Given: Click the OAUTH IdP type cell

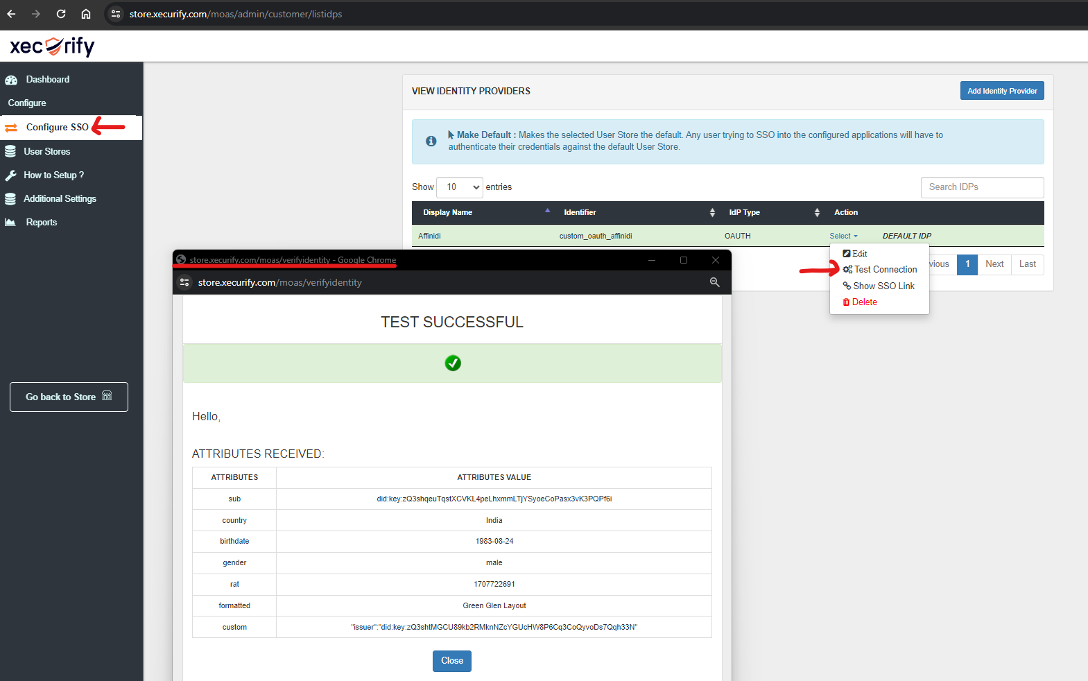Looking at the screenshot, I should point(738,236).
